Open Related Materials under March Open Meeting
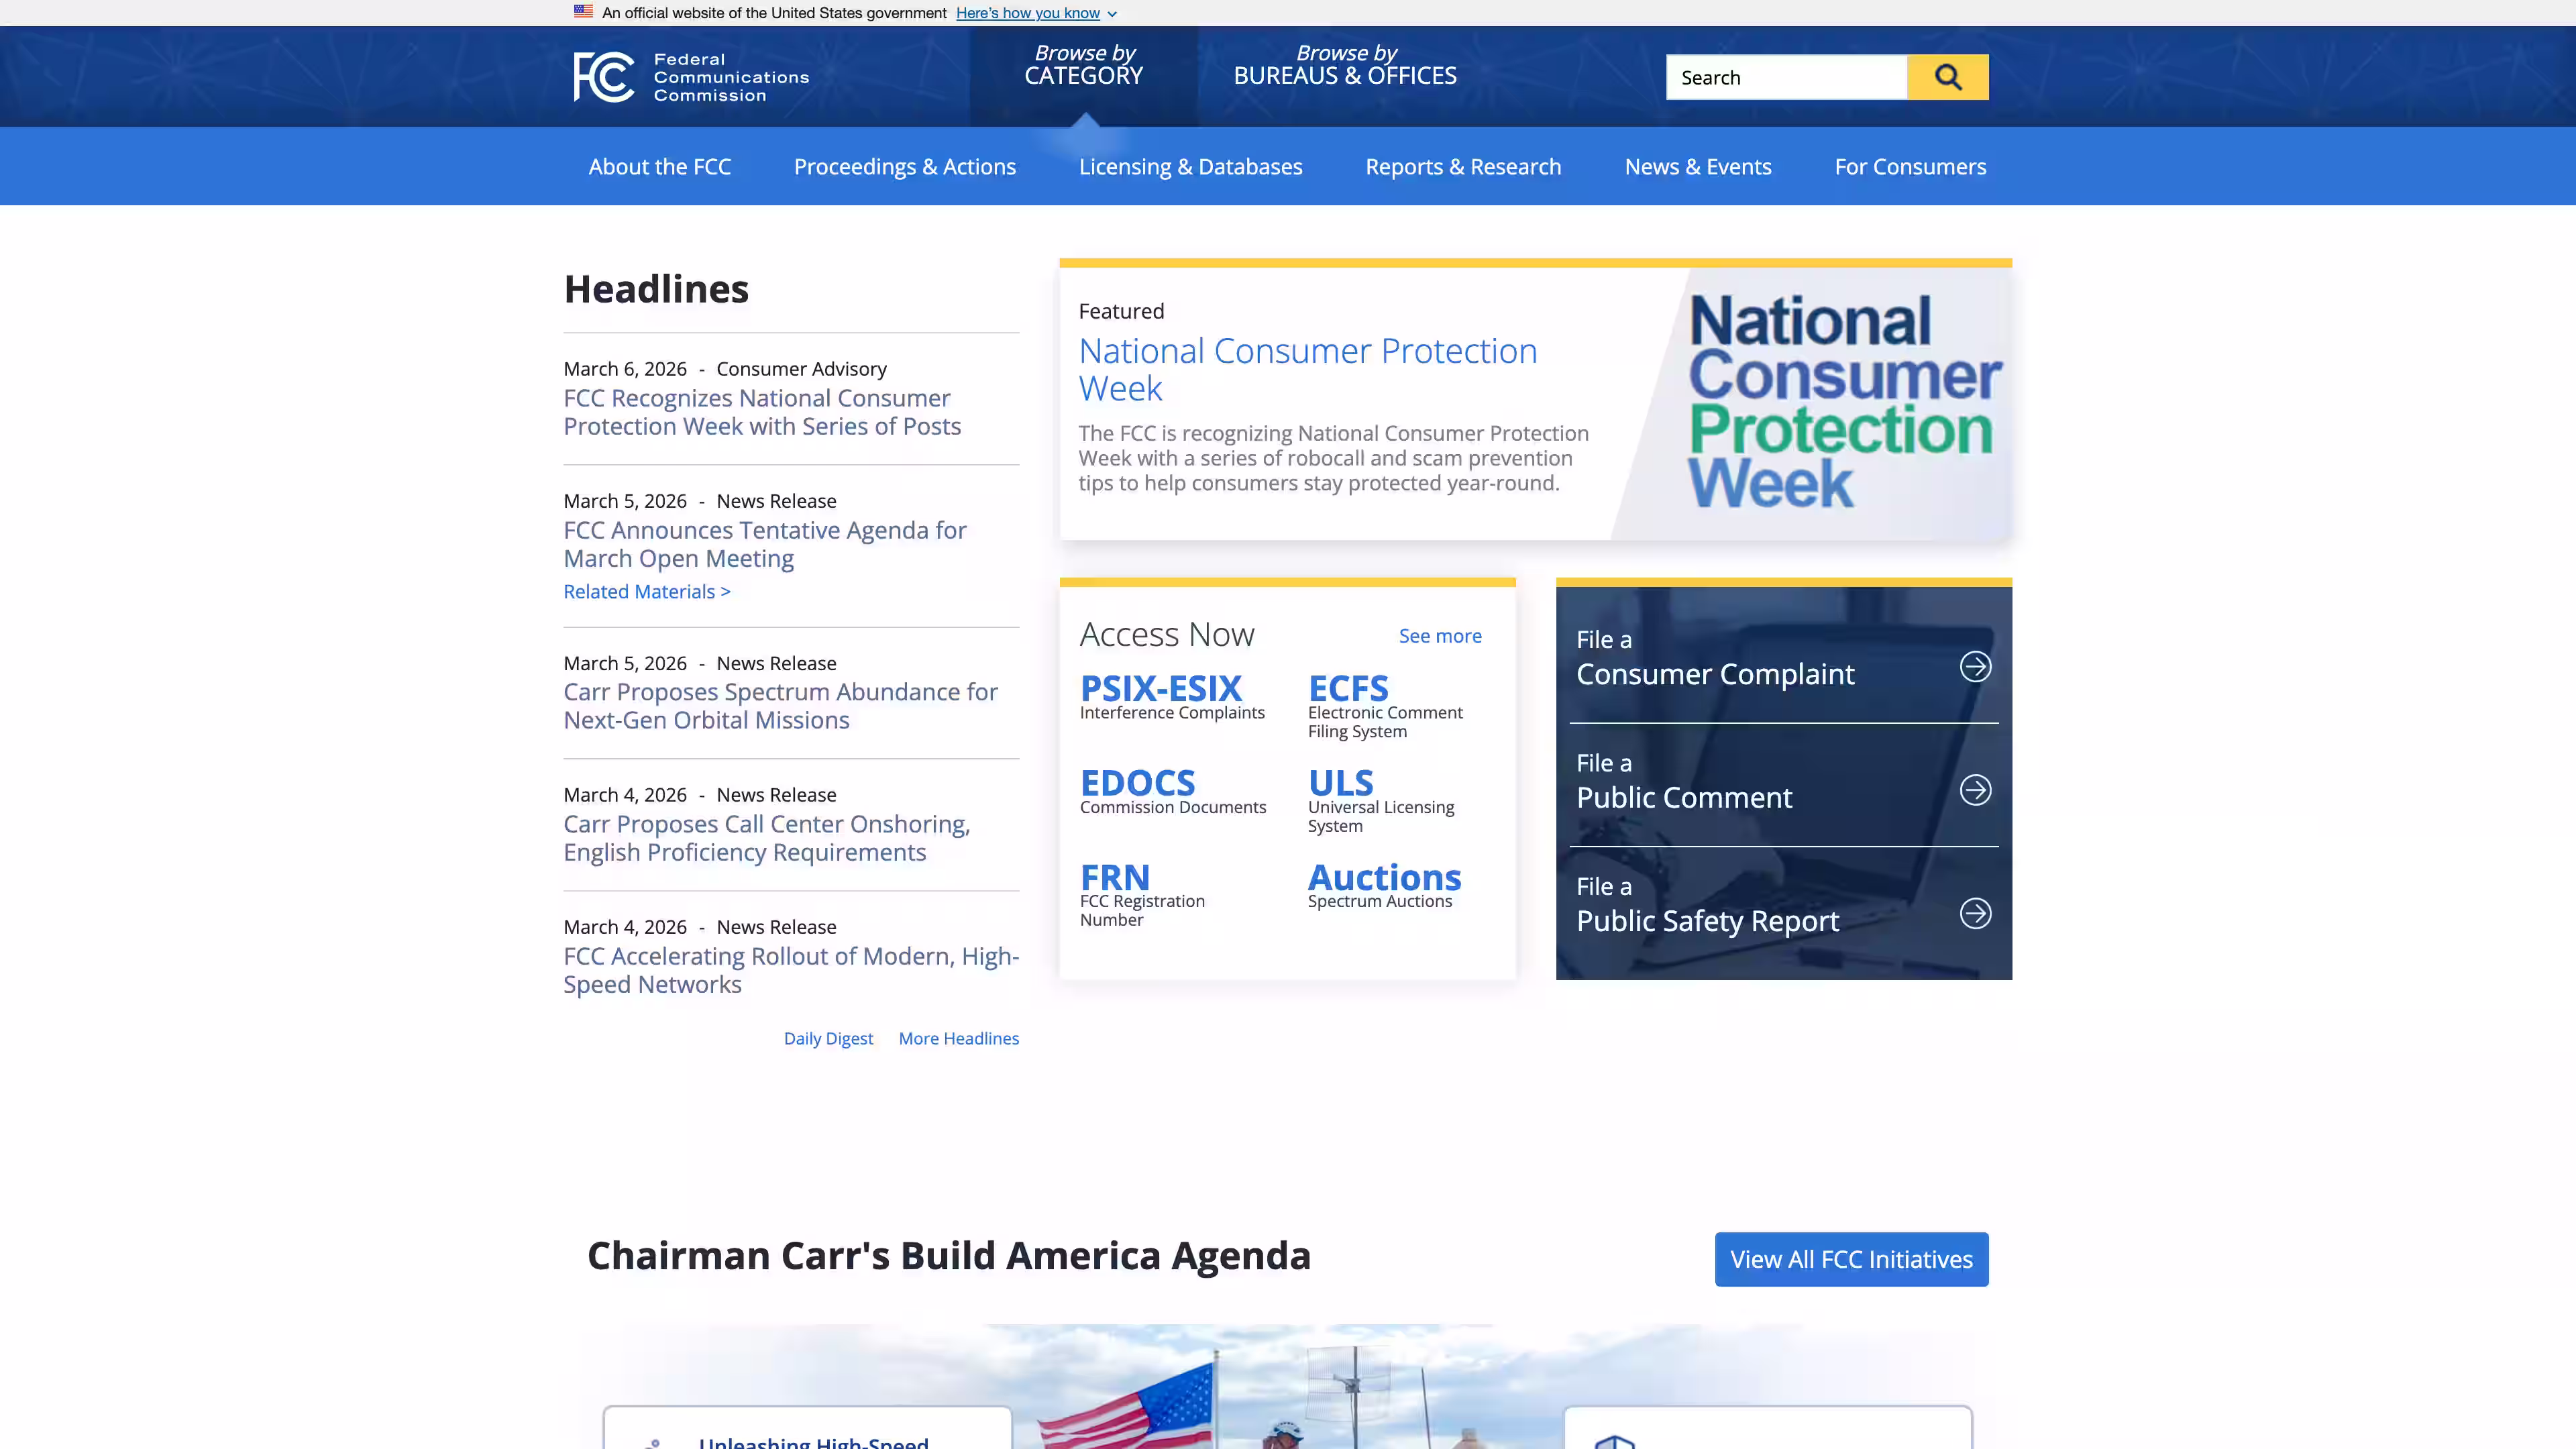This screenshot has width=2576, height=1449. [646, 591]
